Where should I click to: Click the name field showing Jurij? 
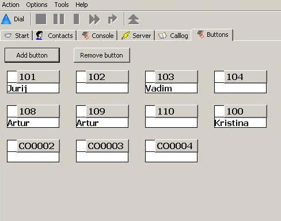click(33, 88)
